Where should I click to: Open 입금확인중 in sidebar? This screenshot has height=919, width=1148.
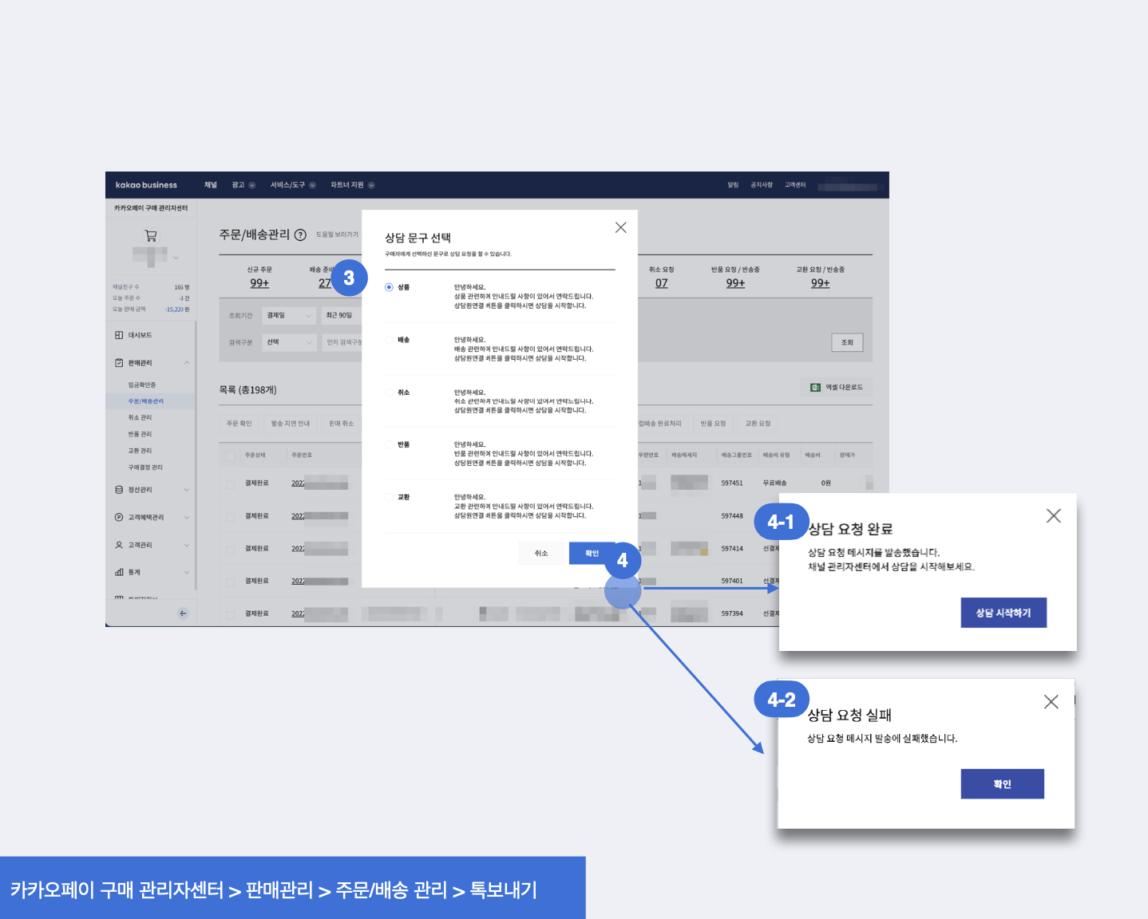[142, 385]
